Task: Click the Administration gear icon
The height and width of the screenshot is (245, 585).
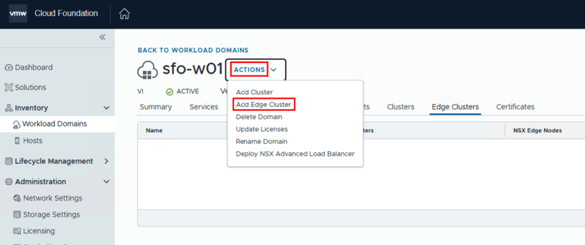Action: coord(9,182)
